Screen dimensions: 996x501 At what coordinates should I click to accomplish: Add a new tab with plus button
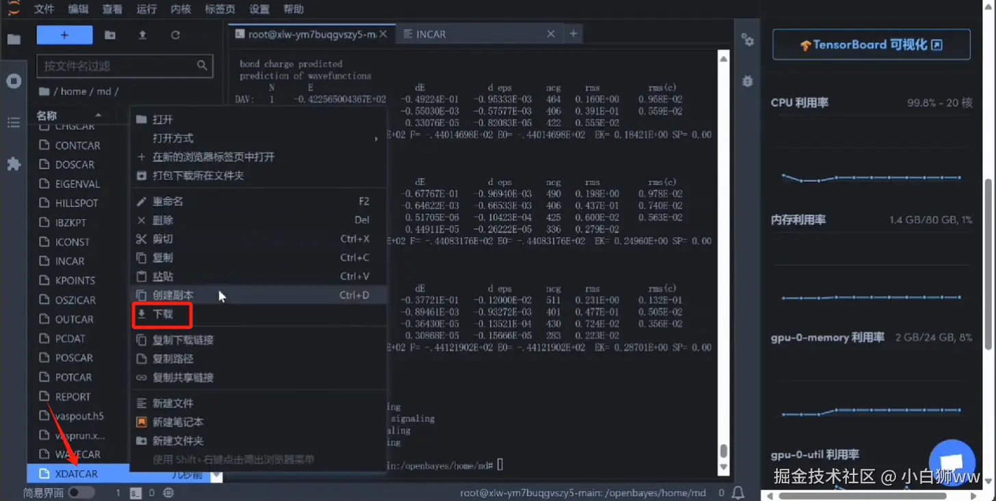pos(574,33)
